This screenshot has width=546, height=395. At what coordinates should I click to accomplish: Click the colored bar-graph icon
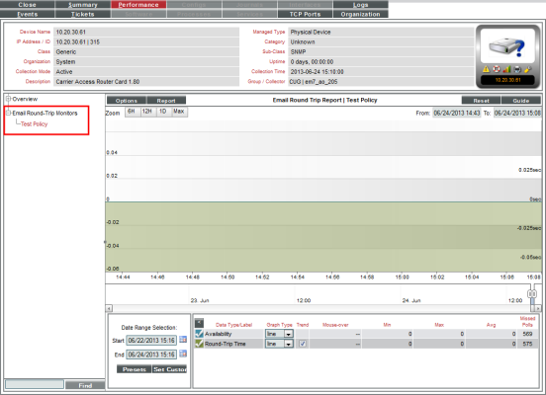coord(507,69)
